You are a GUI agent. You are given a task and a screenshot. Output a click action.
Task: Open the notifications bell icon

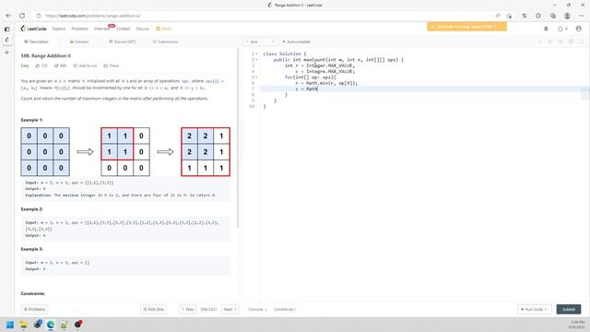[546, 29]
